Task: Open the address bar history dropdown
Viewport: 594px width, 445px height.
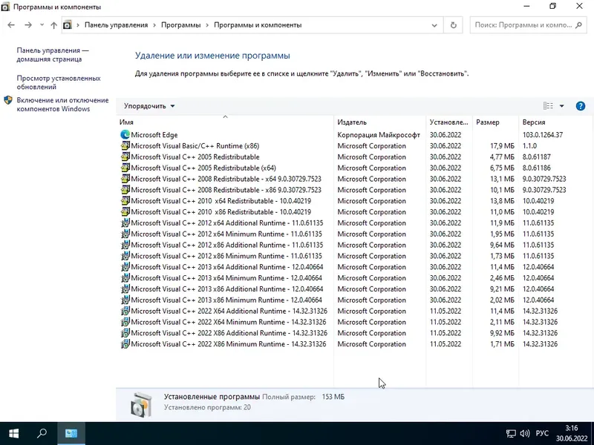Action: [434, 24]
